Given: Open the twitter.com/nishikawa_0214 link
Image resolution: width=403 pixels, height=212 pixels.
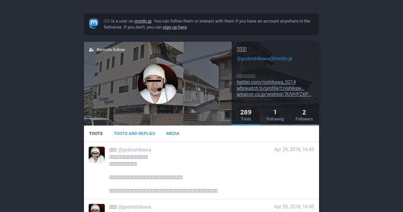Looking at the screenshot, I should coord(266,82).
